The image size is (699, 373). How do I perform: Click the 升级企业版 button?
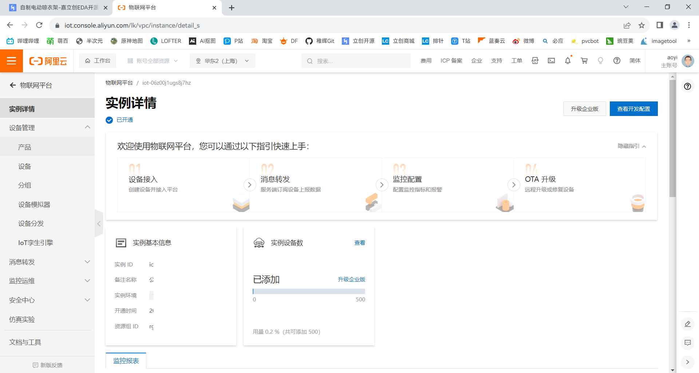pos(584,109)
